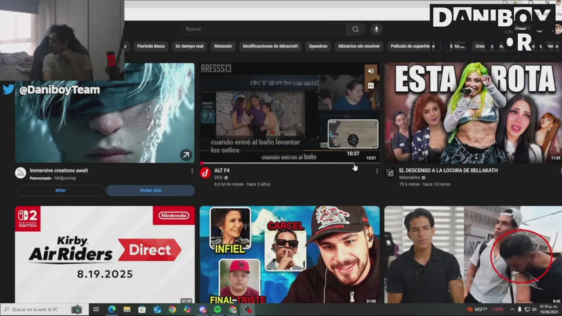Open INFIEL CARCEL FINAL TRISTE thumbnail

coord(289,255)
